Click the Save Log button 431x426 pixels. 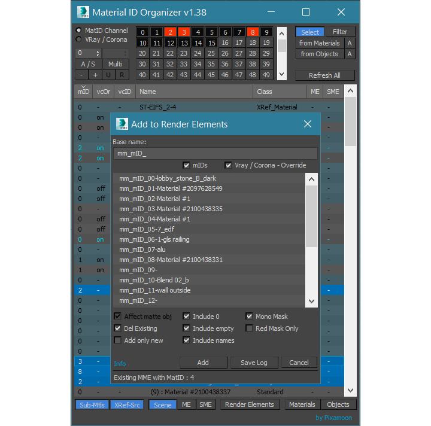click(254, 363)
